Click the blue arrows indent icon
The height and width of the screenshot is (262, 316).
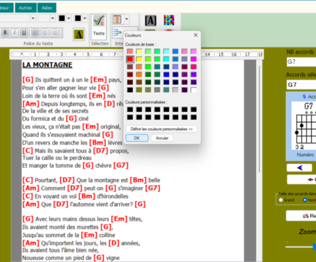(x=117, y=33)
